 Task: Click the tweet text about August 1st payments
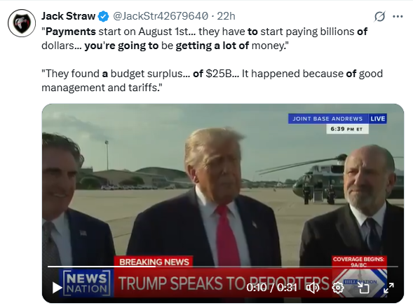[x=204, y=39]
